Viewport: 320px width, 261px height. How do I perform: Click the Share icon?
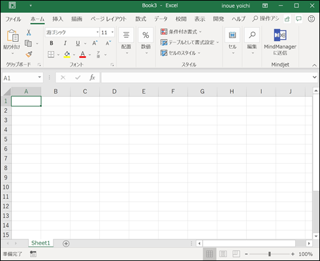point(287,19)
